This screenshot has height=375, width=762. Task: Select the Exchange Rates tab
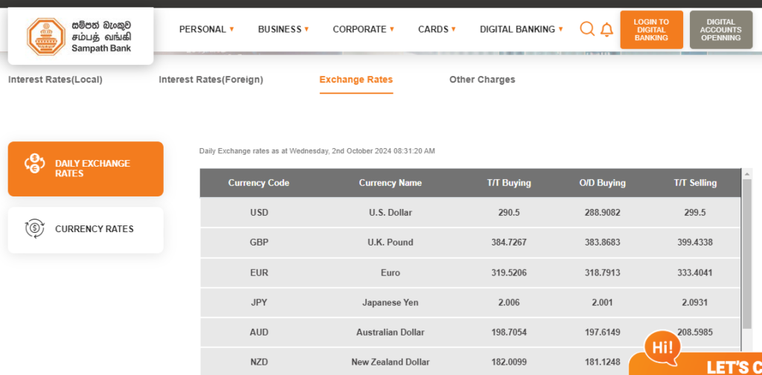click(356, 80)
